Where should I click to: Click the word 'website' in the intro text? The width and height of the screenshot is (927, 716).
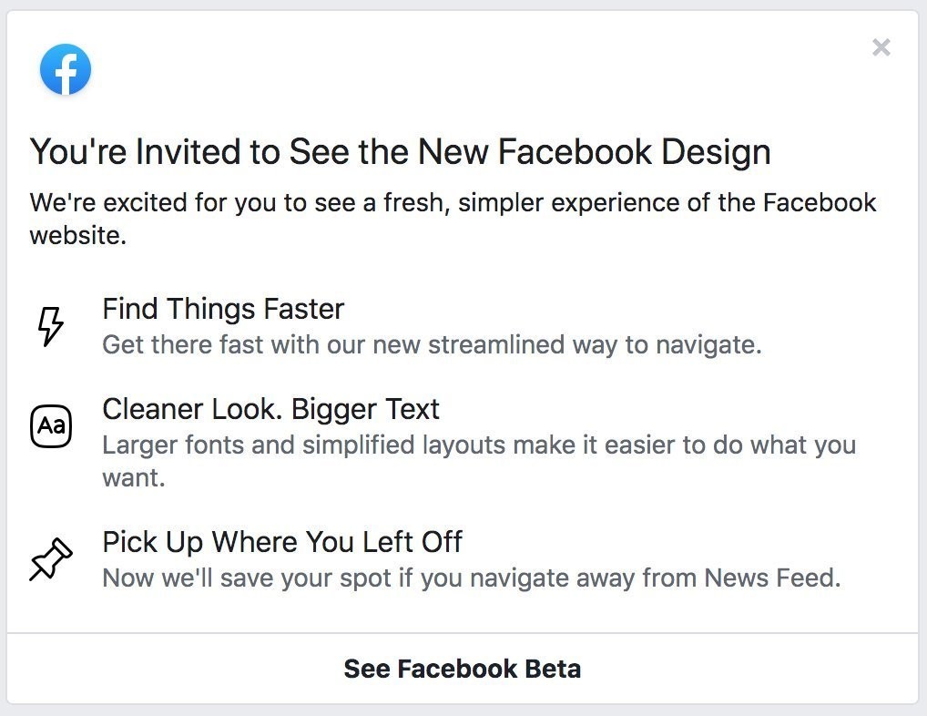tap(75, 237)
